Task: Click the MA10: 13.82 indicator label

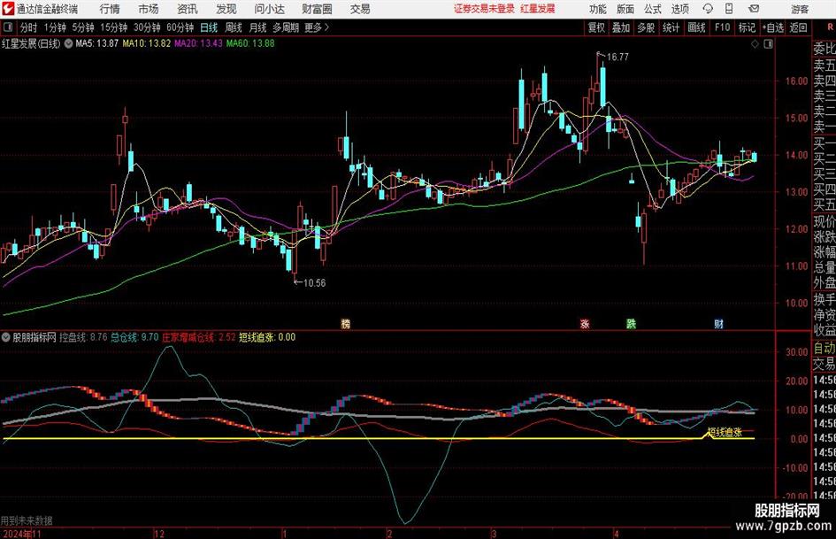Action: tap(147, 43)
